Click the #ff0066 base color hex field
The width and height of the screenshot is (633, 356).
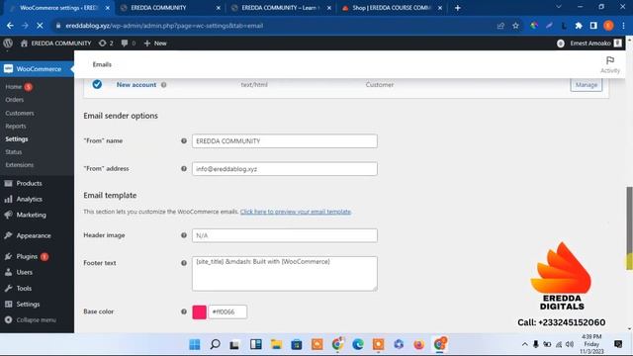[227, 311]
